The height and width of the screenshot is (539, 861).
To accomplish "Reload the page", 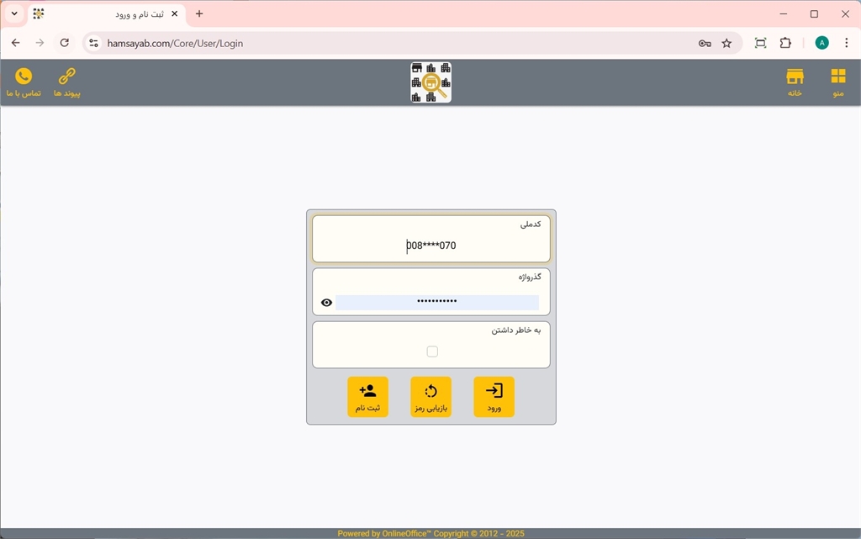I will tap(65, 43).
